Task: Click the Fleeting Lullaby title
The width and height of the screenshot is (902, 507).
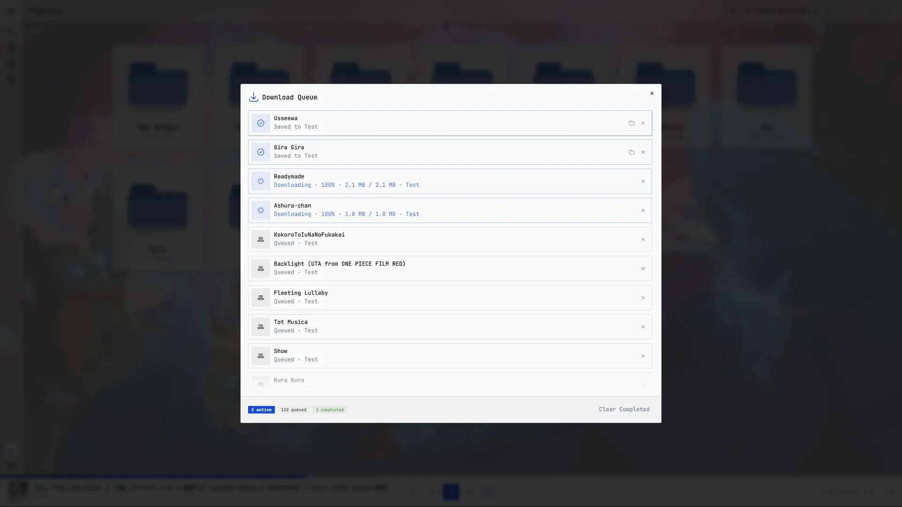Action: pyautogui.click(x=301, y=293)
